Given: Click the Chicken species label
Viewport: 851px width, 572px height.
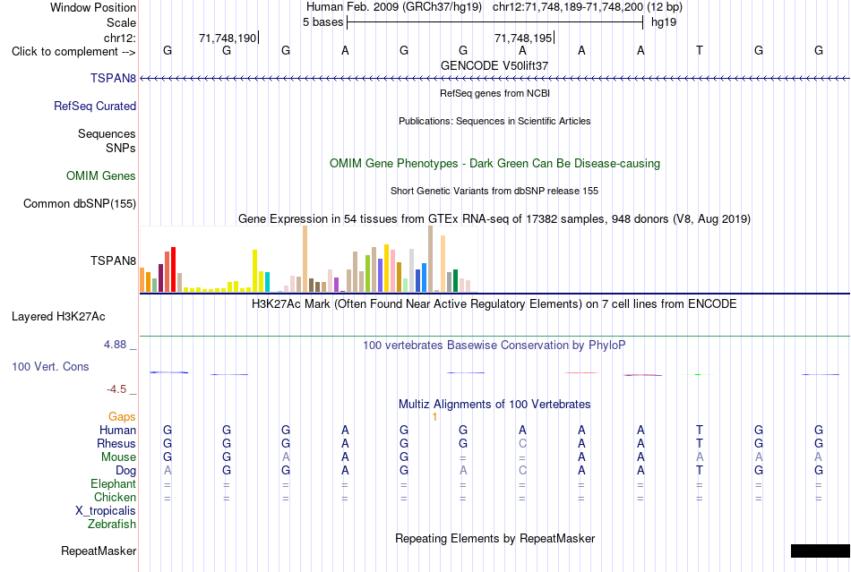Looking at the screenshot, I should [115, 497].
